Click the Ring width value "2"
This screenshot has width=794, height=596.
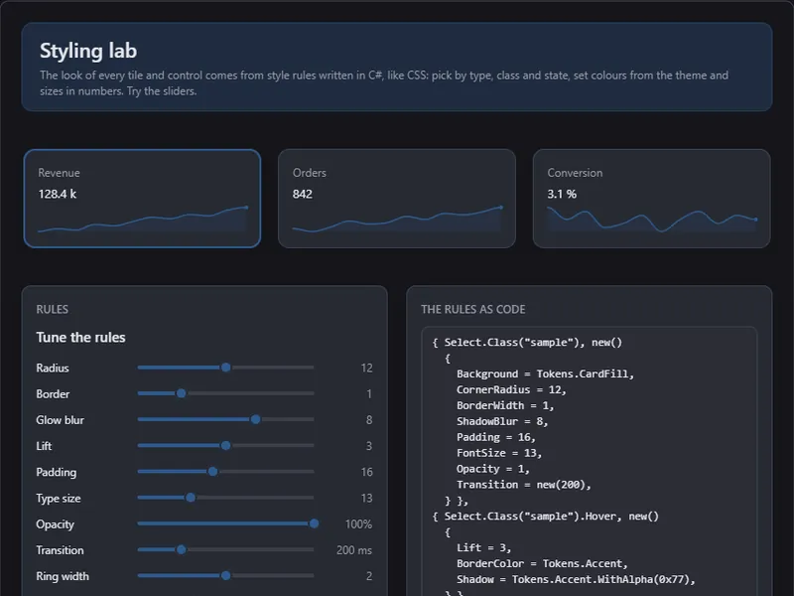pos(369,576)
